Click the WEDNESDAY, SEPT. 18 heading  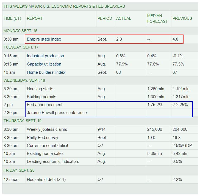[24, 80]
